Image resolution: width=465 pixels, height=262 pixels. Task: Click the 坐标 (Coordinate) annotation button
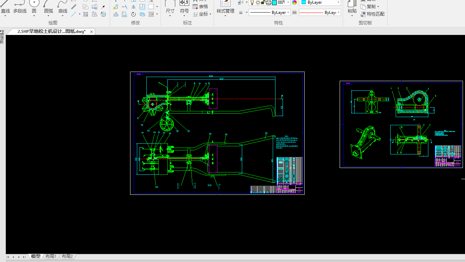click(200, 14)
